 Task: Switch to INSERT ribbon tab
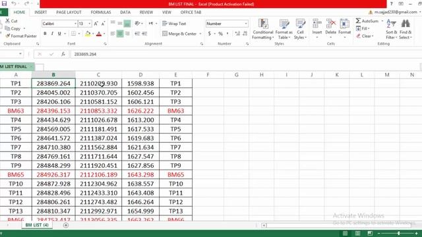point(41,13)
